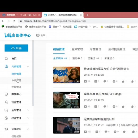Go to 主站 from the header
Image resolution: width=138 pixels, height=138 pixels.
tap(41, 35)
